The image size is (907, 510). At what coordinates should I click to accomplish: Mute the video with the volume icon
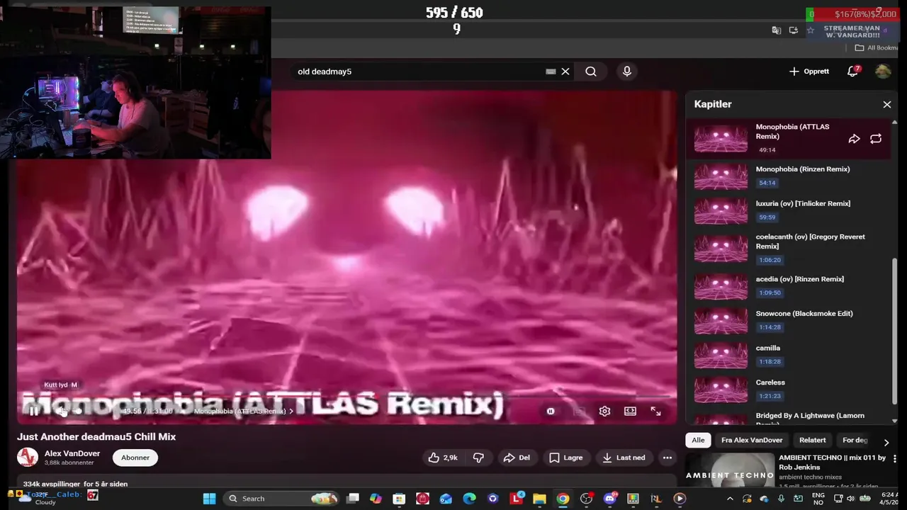point(61,411)
